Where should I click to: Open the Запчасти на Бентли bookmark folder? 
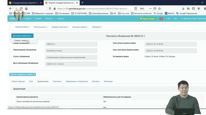click(x=141, y=13)
